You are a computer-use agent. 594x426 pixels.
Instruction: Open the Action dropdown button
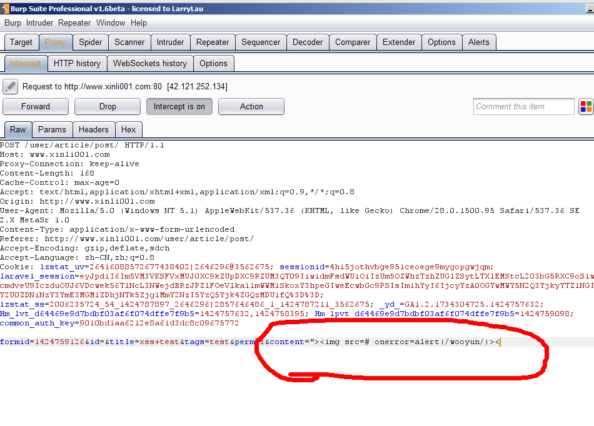click(x=251, y=107)
